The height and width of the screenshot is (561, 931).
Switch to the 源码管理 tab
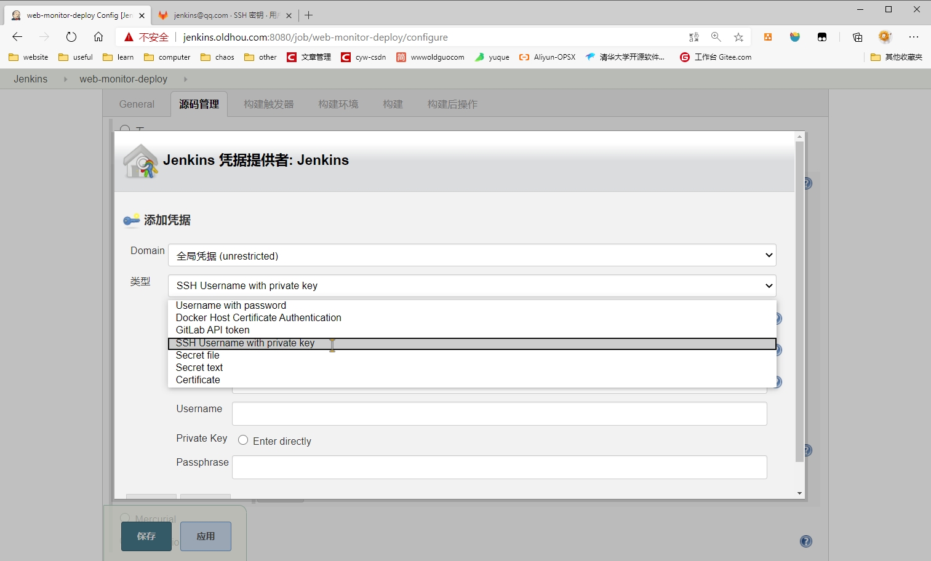click(199, 104)
